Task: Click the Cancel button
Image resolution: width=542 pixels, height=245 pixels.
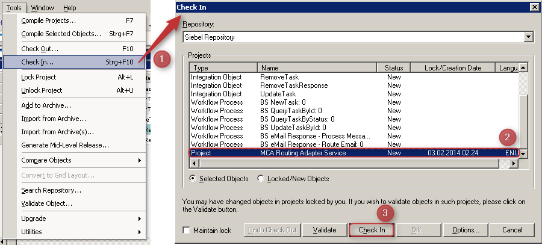Action: tap(512, 230)
